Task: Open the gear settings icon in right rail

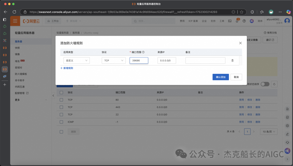Action: pos(287,126)
